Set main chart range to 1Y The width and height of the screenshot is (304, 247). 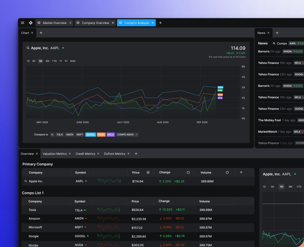point(61,61)
